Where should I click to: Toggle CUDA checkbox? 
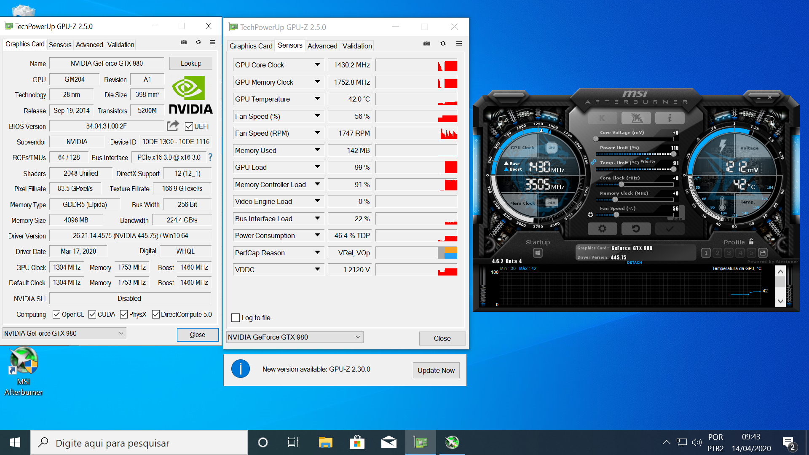92,314
